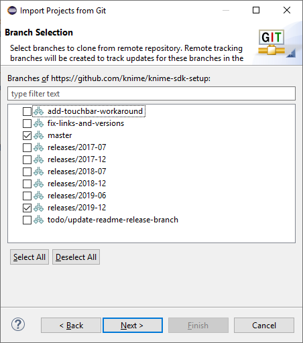303x343 pixels.
Task: Return with the Back button
Action: 71,326
